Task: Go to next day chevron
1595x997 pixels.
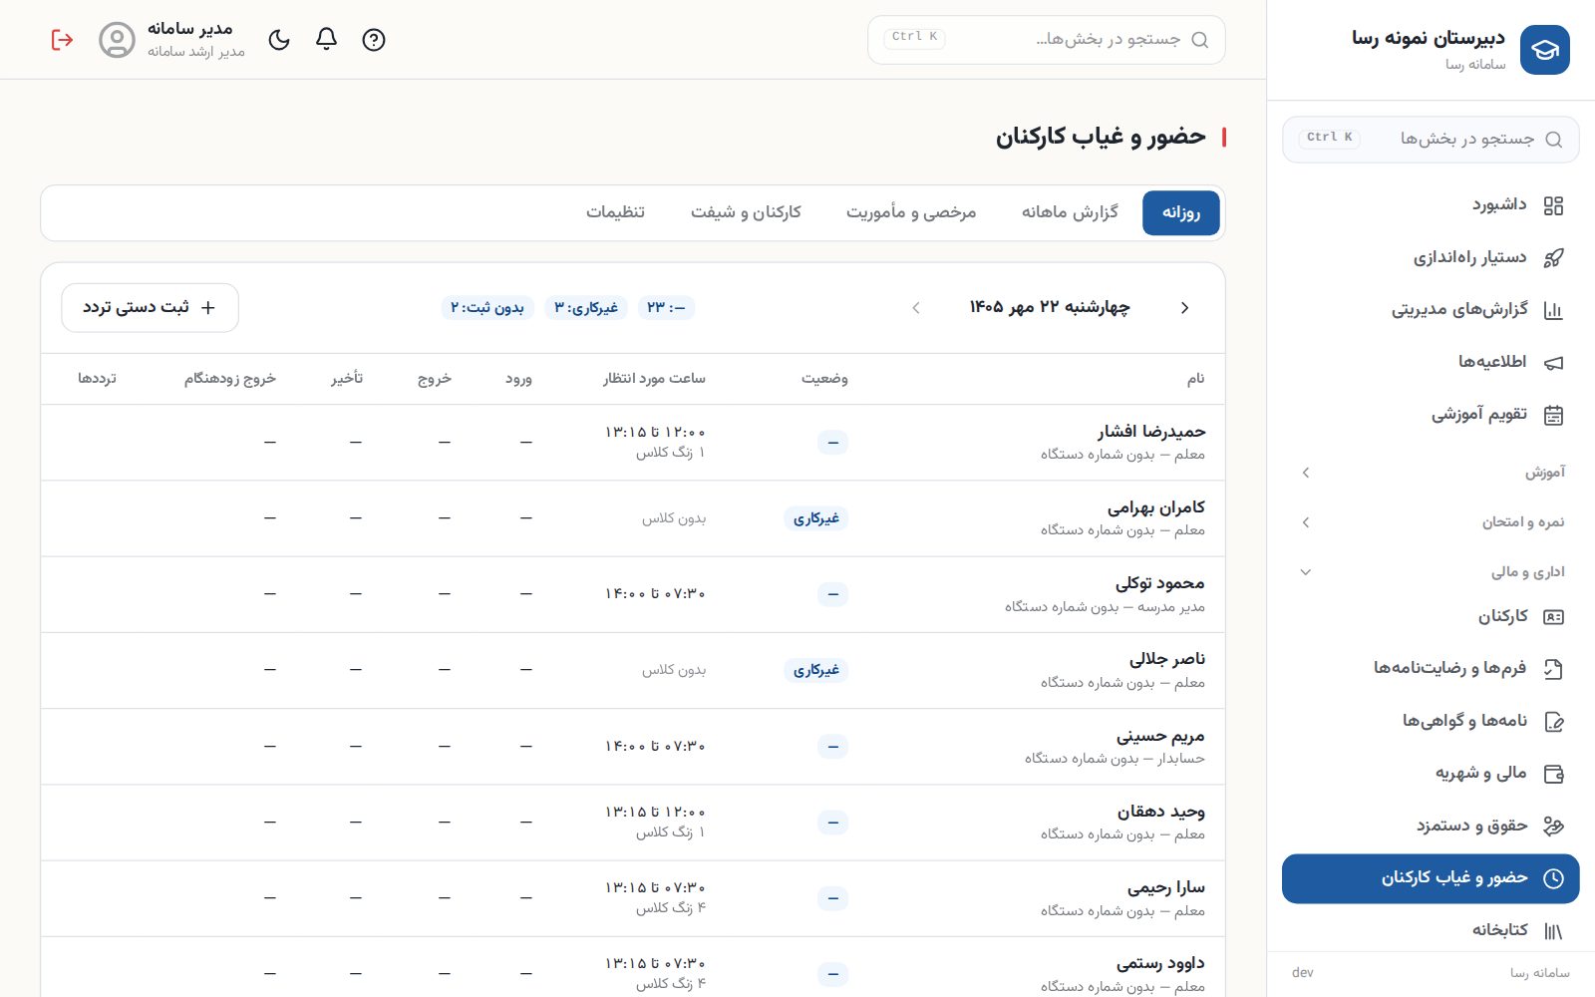Action: [916, 308]
